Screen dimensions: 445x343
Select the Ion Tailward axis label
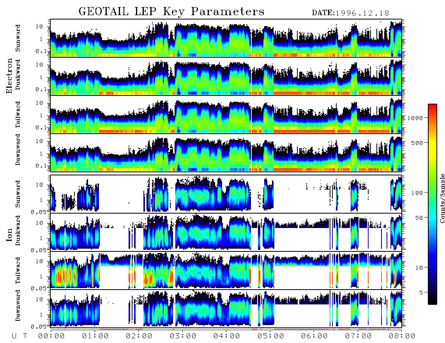click(18, 271)
